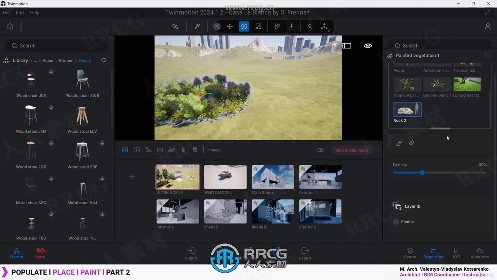This screenshot has width=497, height=280.
Task: Navigate to Home in library breadcrumb
Action: [48, 61]
